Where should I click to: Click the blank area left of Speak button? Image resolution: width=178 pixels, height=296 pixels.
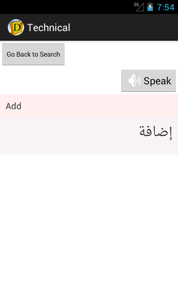(x=60, y=81)
